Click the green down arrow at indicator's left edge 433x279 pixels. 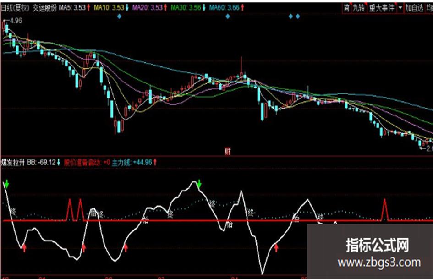pos(6,183)
